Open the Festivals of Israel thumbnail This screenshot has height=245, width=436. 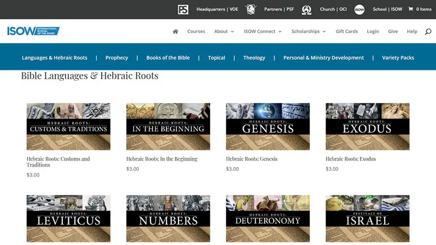[x=367, y=218]
